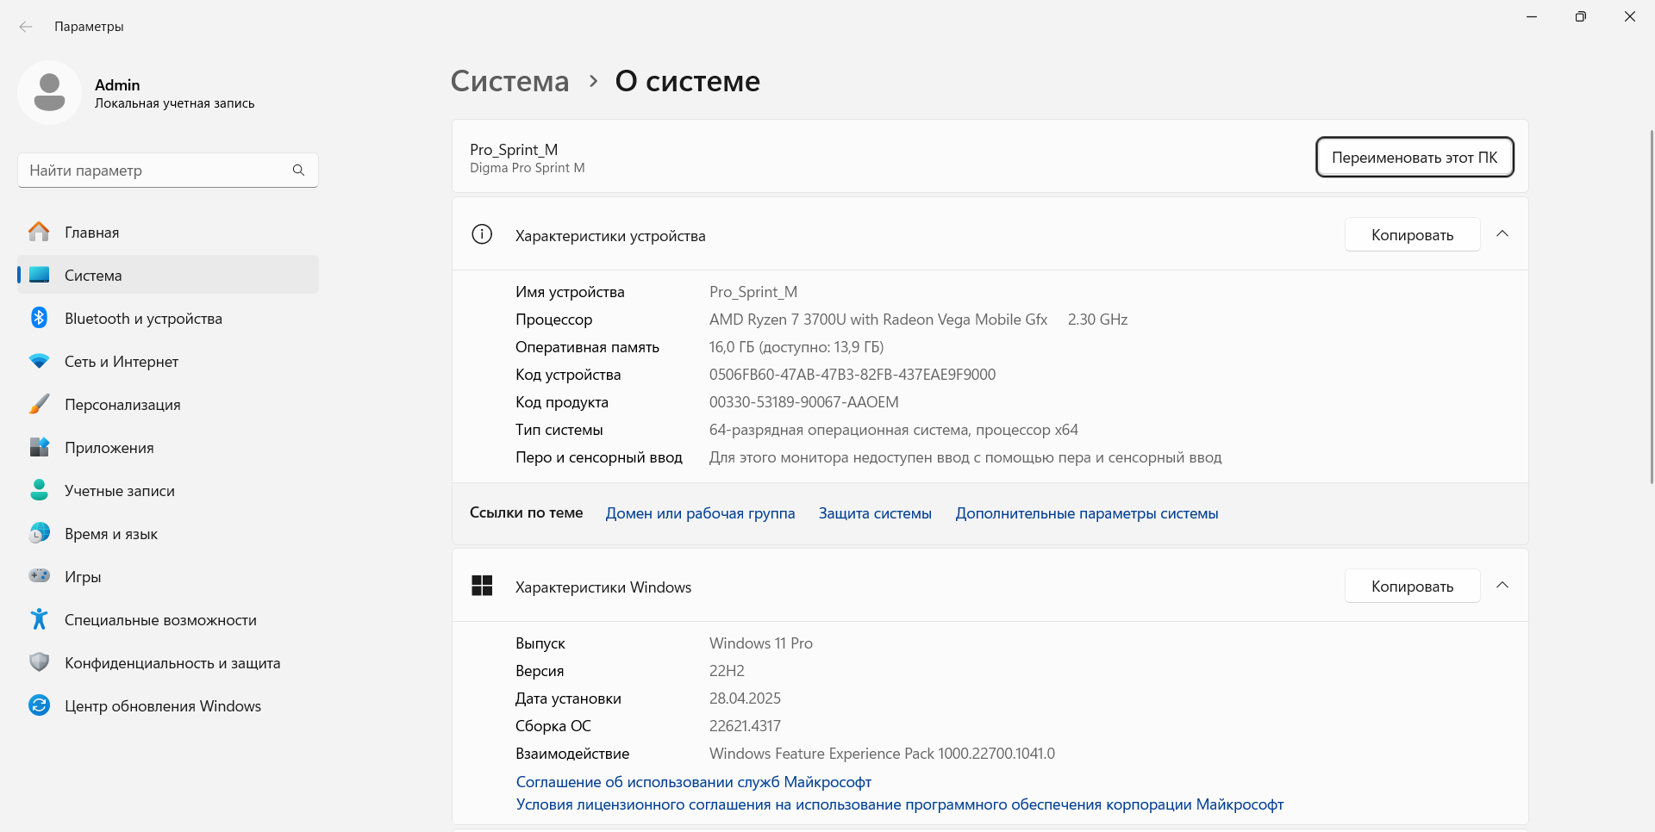Viewport: 1655px width, 832px height.
Task: Focus the Найти параметр search field
Action: (168, 170)
